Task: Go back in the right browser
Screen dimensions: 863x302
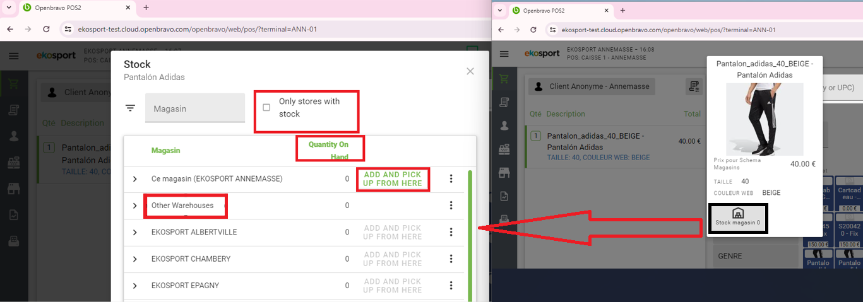Action: coord(500,30)
